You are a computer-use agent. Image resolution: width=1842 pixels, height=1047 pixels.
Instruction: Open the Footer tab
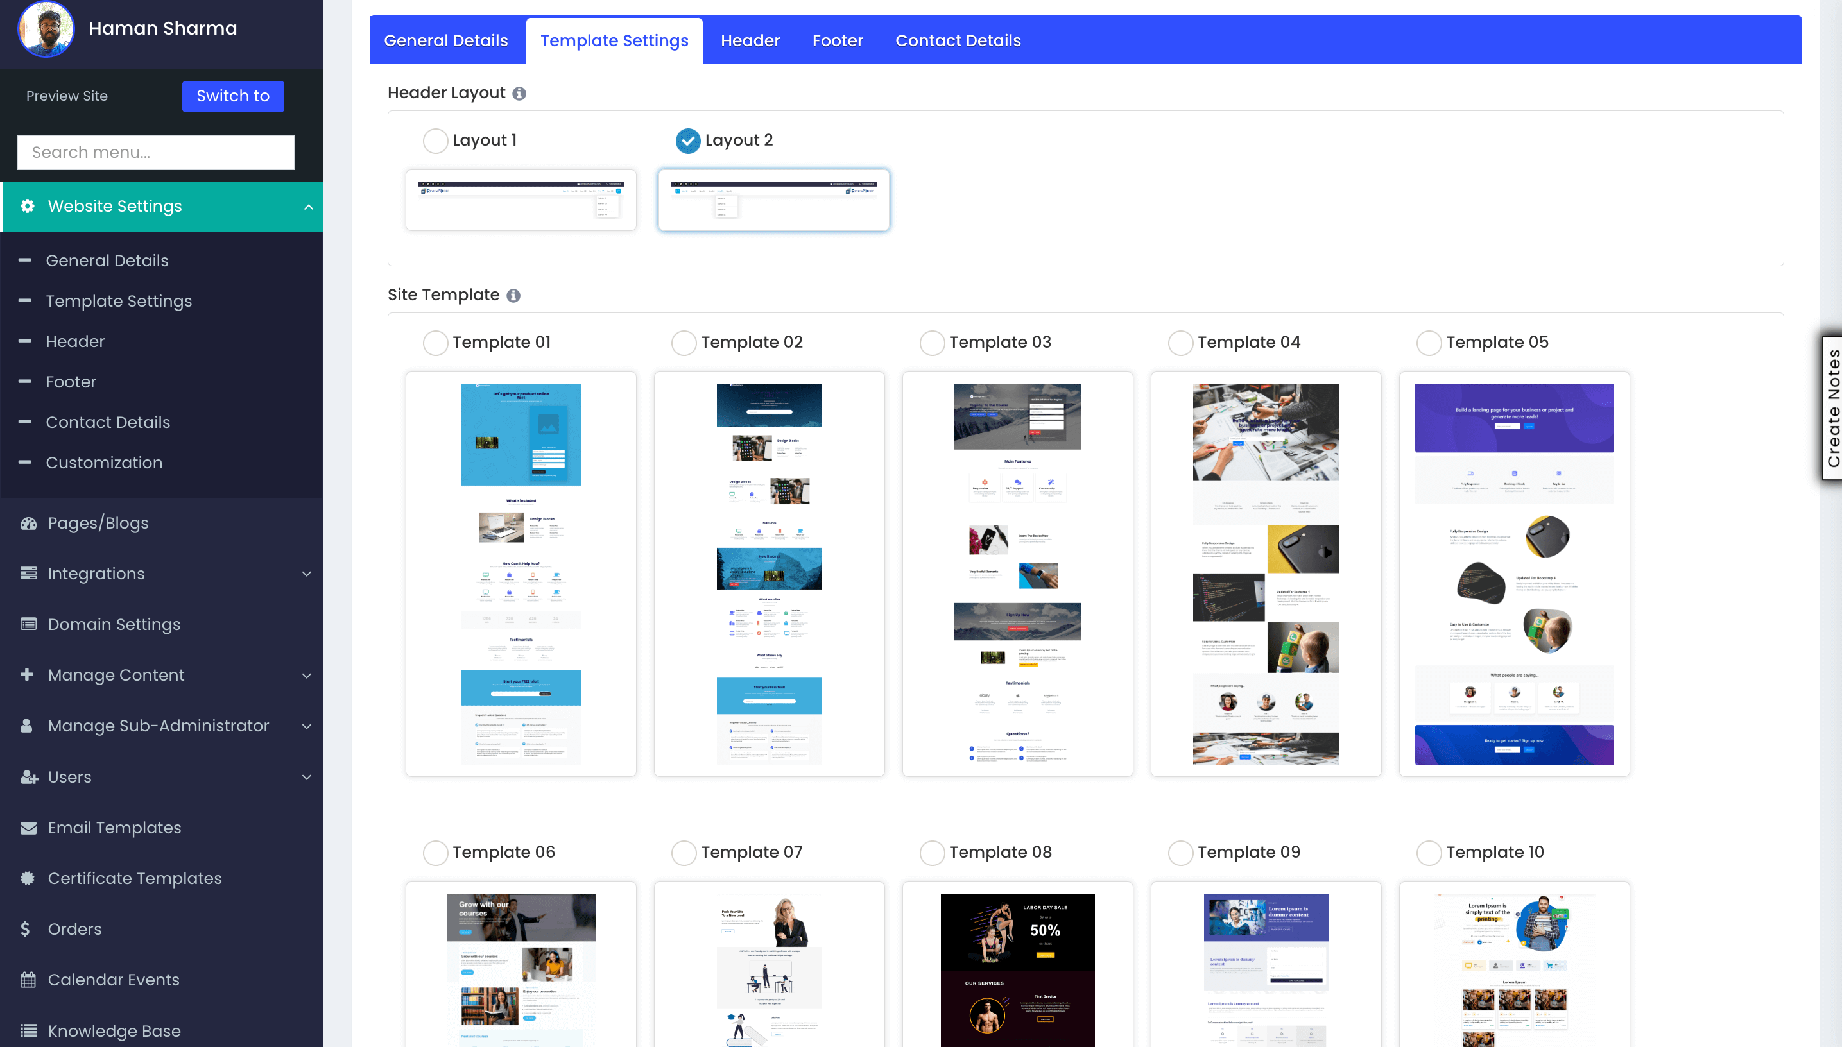pos(837,41)
